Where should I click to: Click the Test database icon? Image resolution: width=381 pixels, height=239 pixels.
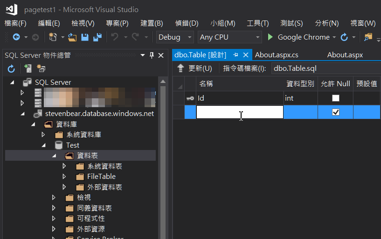[x=59, y=145]
